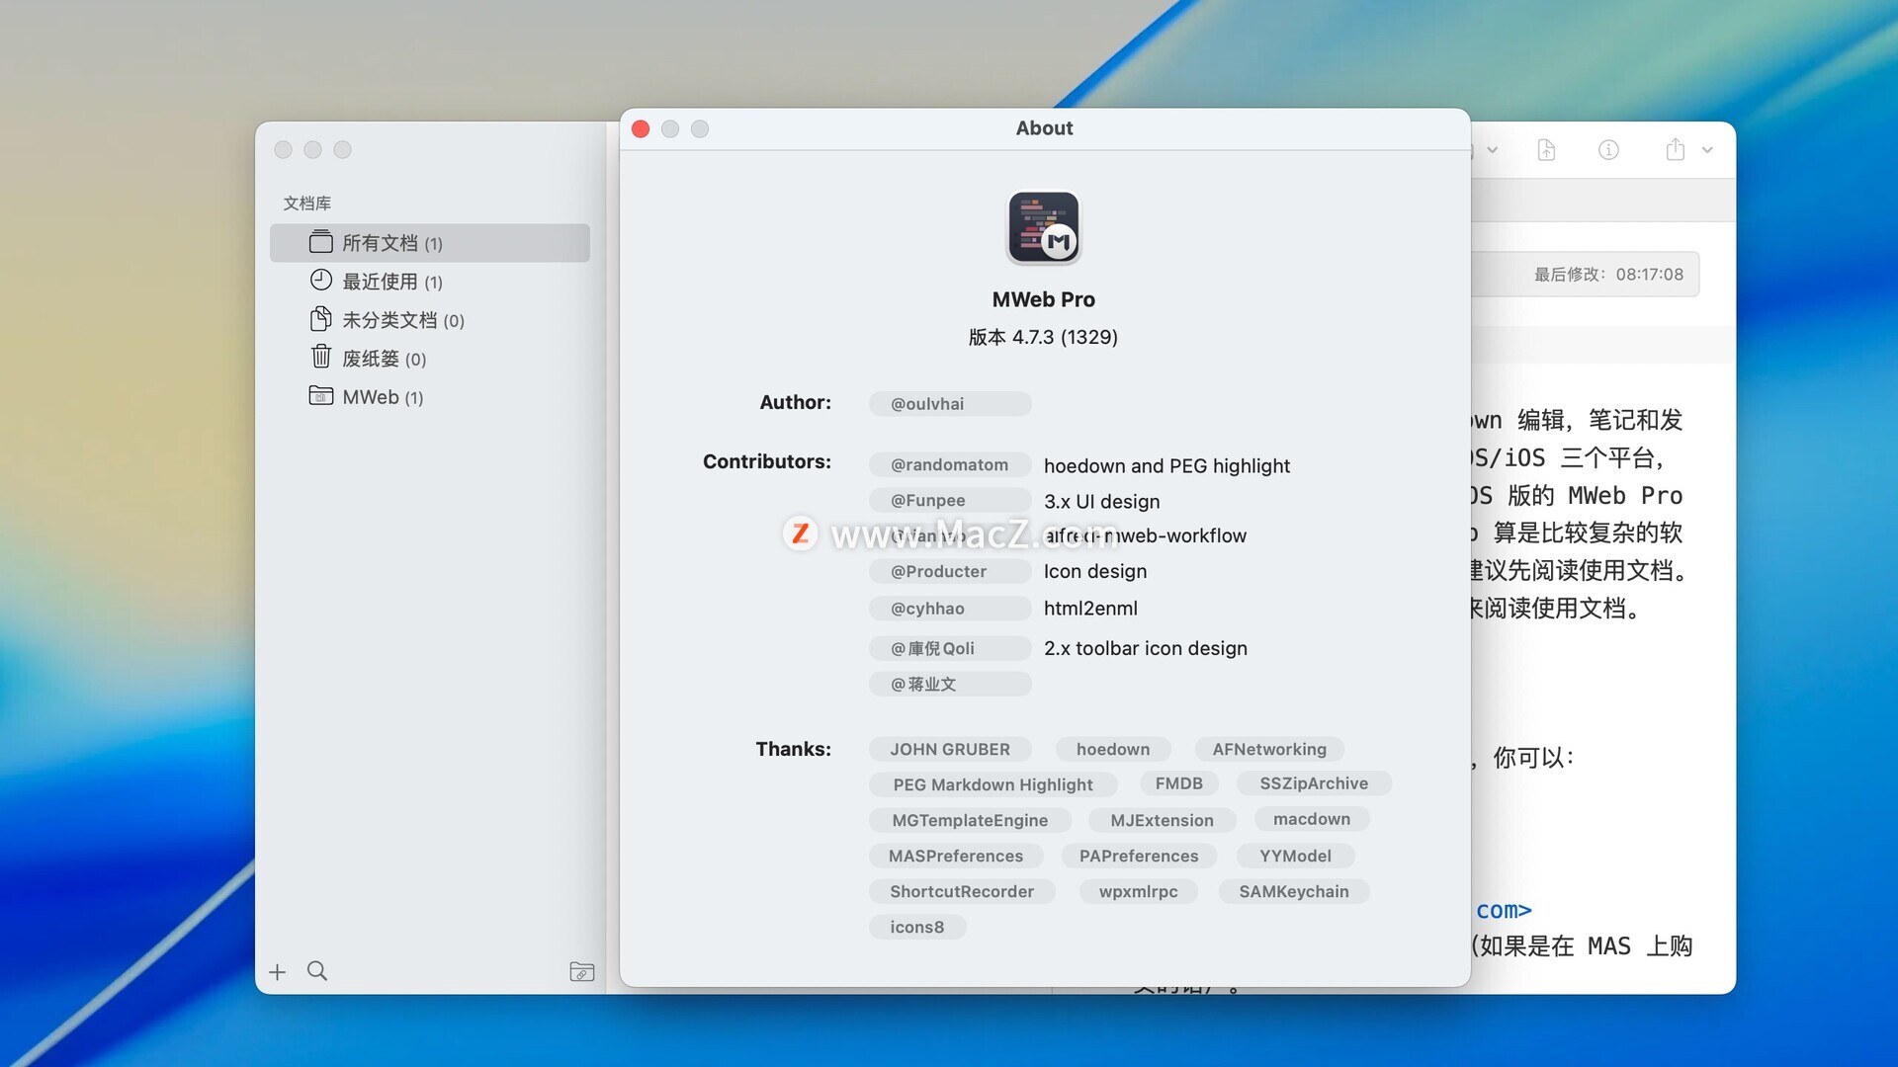This screenshot has height=1067, width=1898.
Task: Open author @oulvhai link
Action: pyautogui.click(x=950, y=404)
